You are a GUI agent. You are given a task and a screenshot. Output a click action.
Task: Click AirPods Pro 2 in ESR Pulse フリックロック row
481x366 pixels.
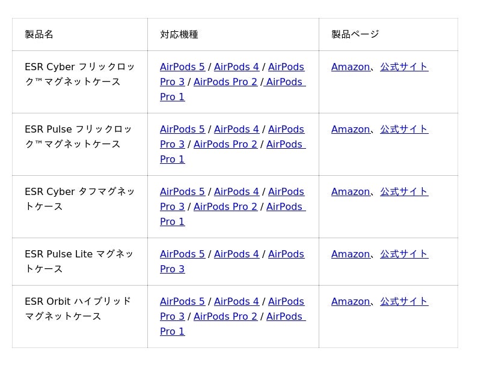(x=225, y=144)
